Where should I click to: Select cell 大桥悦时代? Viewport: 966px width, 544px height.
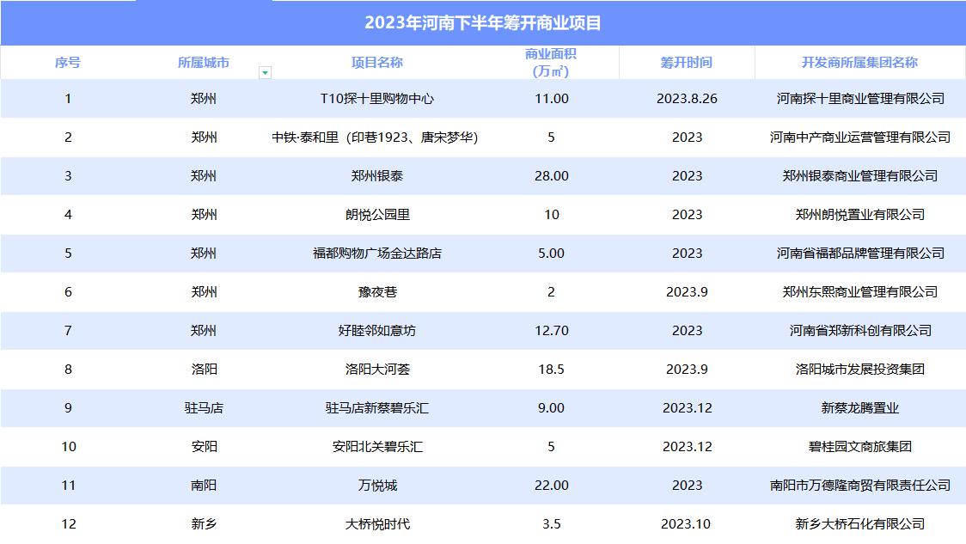[x=377, y=524]
